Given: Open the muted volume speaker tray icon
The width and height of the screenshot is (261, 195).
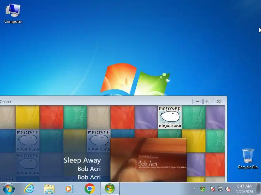Looking at the screenshot, I should 228,189.
